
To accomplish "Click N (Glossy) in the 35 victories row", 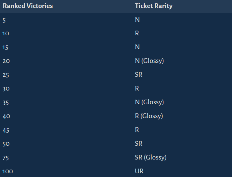I will click(x=150, y=102).
